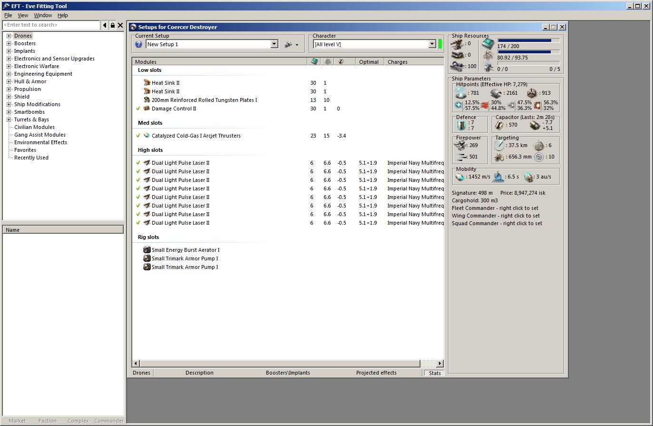Open the Character dropdown arrow

click(x=432, y=44)
